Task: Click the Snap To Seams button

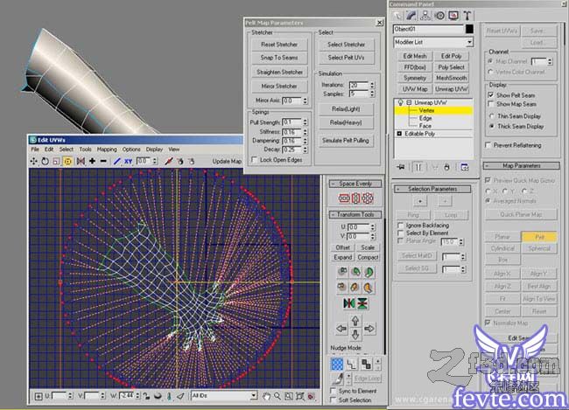Action: (279, 58)
